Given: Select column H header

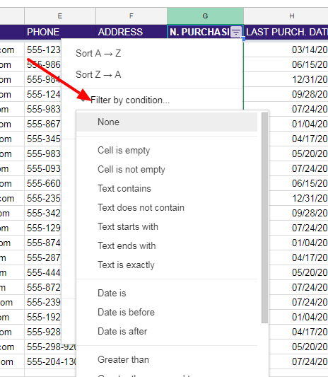Looking at the screenshot, I should (x=286, y=16).
